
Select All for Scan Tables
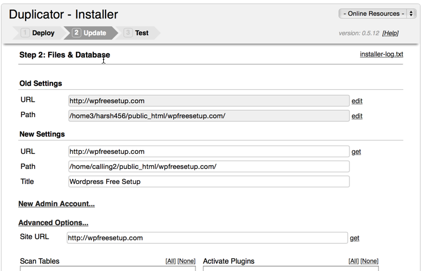click(x=171, y=262)
